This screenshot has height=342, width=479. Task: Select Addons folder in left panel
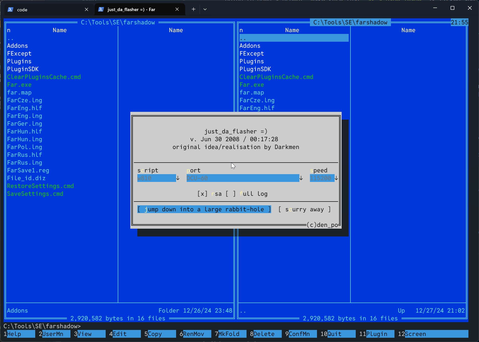point(18,46)
